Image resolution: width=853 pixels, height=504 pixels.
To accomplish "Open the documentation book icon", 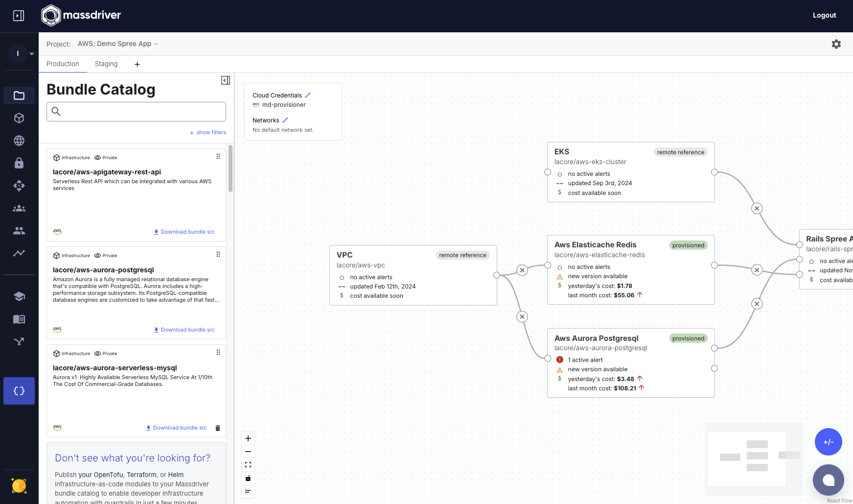I will 19,319.
